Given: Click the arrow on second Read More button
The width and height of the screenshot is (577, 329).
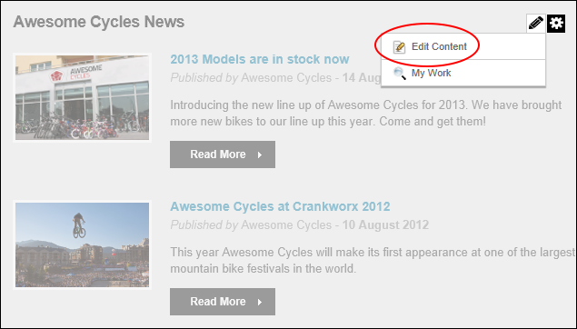Looking at the screenshot, I should [x=260, y=302].
